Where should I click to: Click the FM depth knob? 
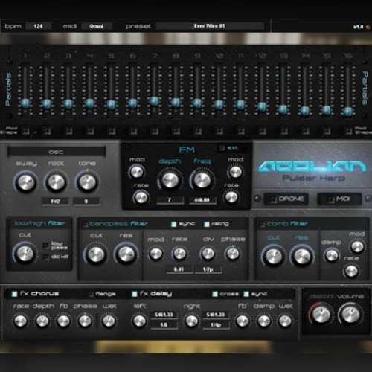(x=170, y=180)
